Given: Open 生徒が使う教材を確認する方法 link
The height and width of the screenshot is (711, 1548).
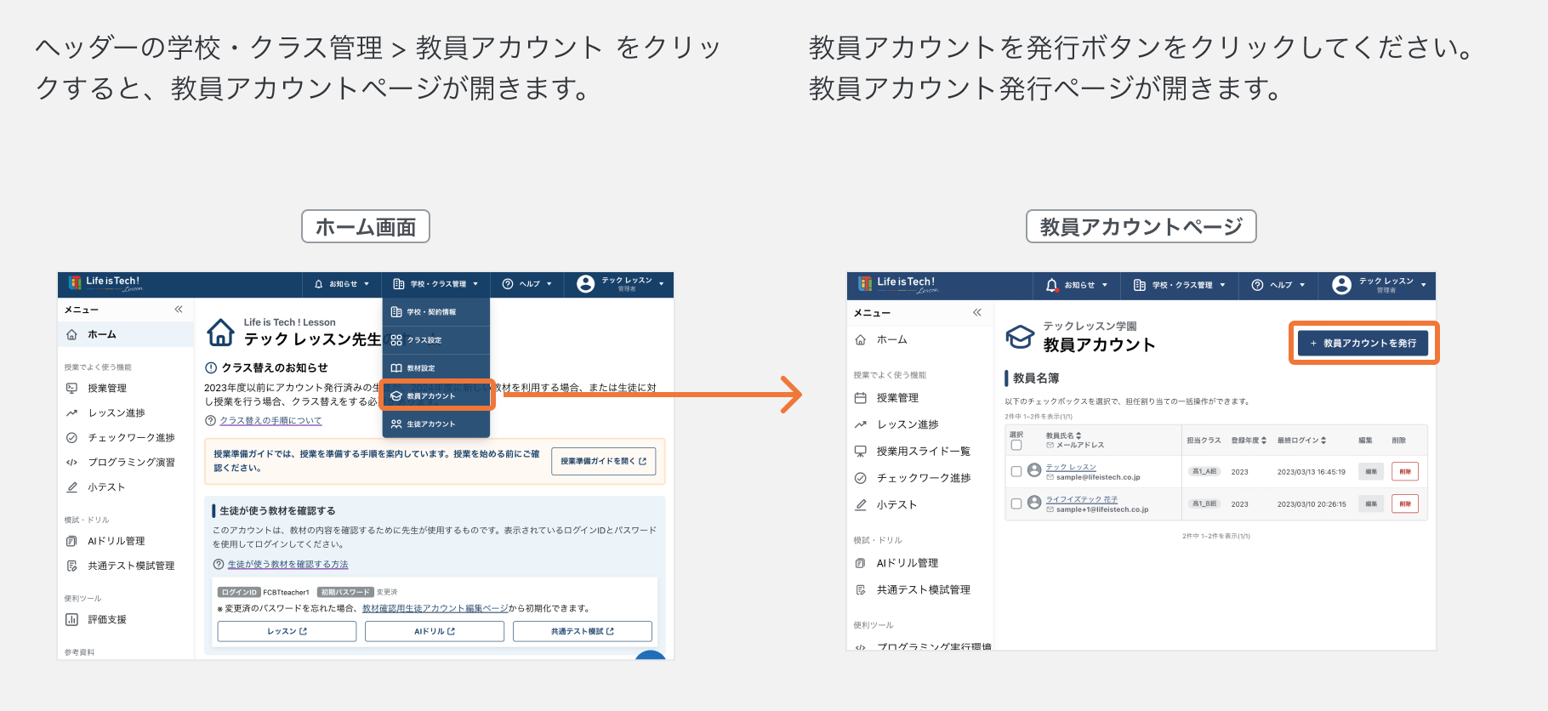Looking at the screenshot, I should [x=287, y=565].
